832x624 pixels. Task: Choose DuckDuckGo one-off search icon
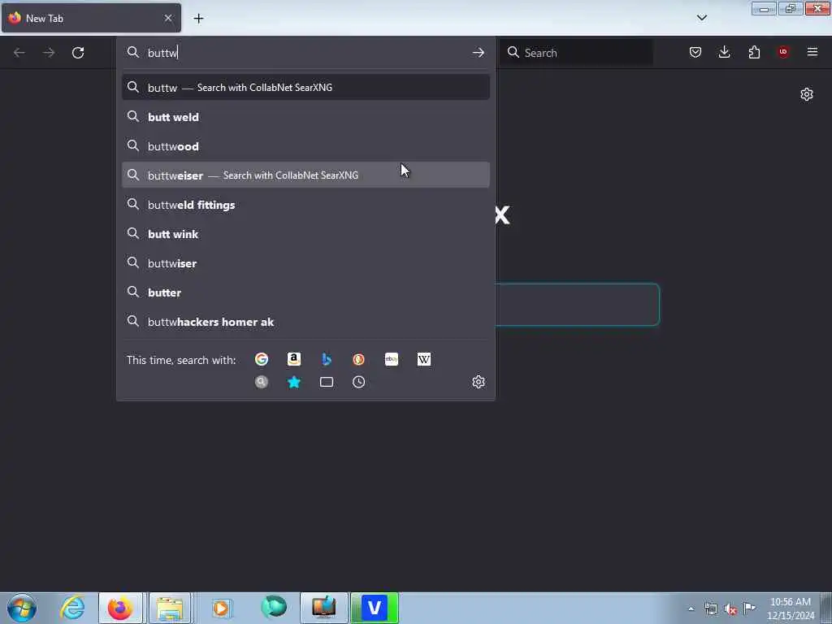click(358, 359)
